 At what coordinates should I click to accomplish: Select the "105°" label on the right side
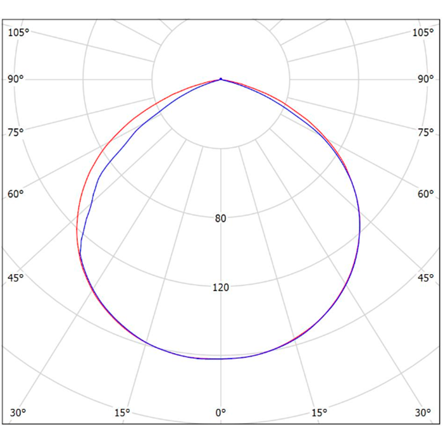pyautogui.click(x=423, y=32)
